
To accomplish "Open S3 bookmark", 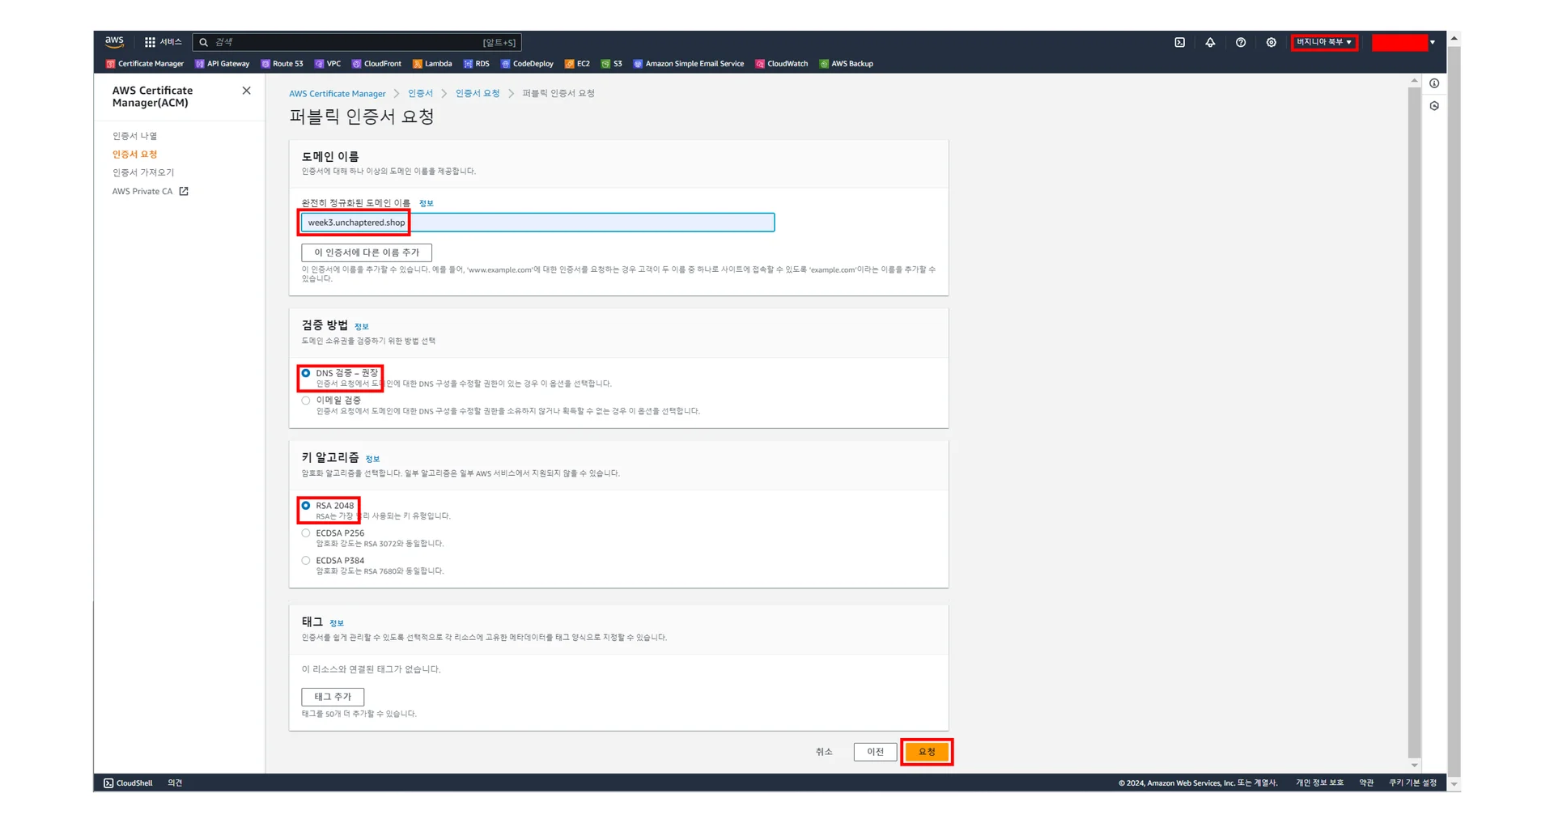I will coord(612,63).
